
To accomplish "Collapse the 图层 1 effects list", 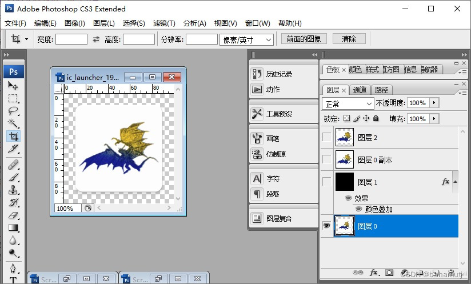I will coord(456,182).
